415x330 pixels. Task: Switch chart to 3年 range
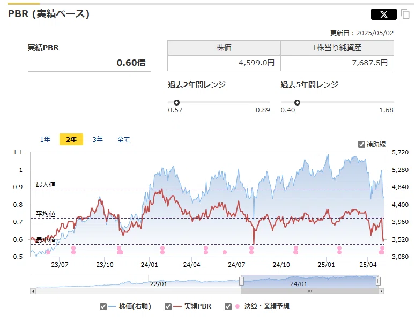[x=98, y=139]
